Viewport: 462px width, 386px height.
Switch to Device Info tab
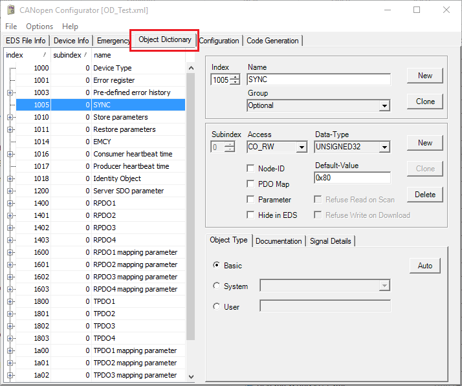71,41
